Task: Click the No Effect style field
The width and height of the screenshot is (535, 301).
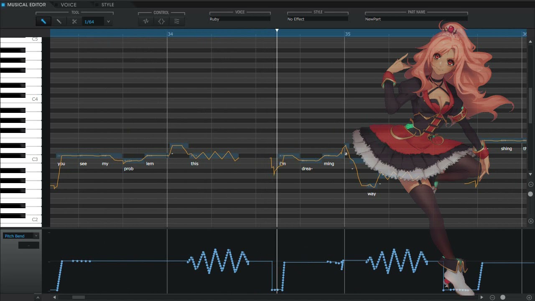Action: 318,19
